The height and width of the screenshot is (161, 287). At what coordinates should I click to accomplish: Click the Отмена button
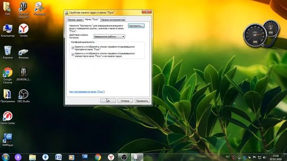(x=125, y=101)
